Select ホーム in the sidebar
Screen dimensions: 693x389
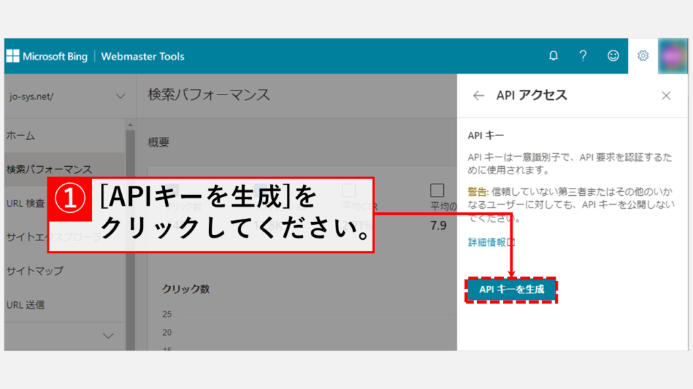(20, 136)
